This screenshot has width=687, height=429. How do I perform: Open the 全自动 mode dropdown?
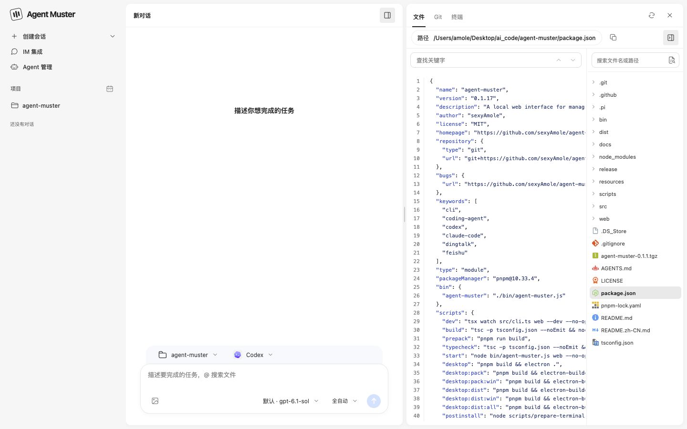tap(344, 401)
